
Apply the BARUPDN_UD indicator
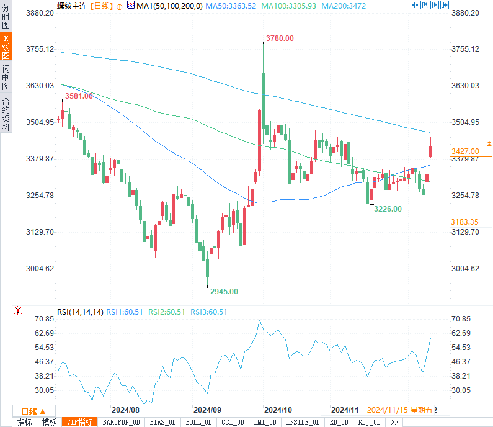[121, 422]
